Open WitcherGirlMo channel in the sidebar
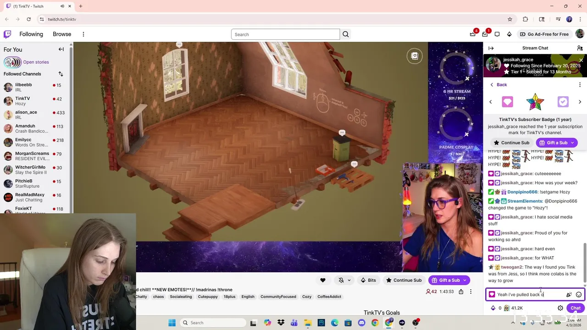 coord(35,170)
